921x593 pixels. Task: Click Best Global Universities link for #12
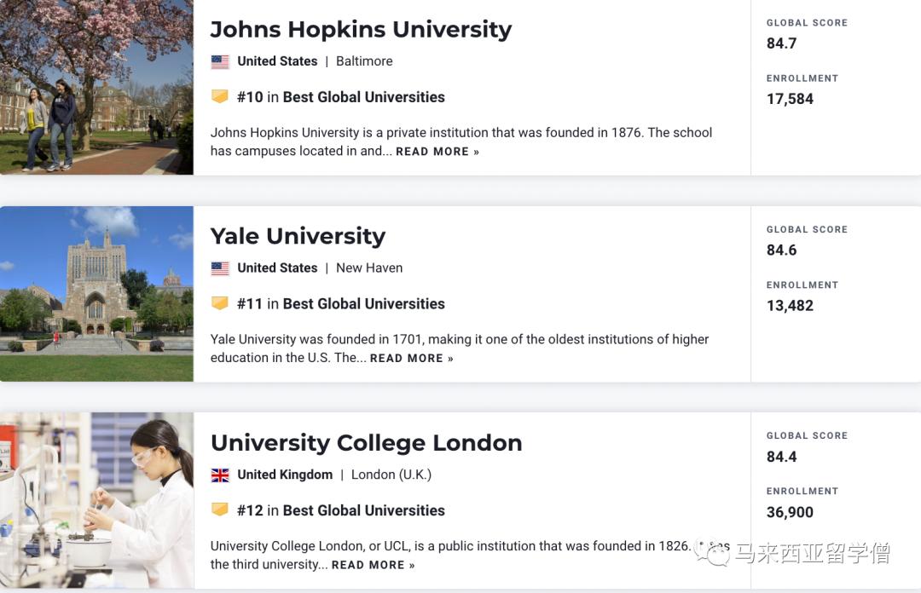364,510
